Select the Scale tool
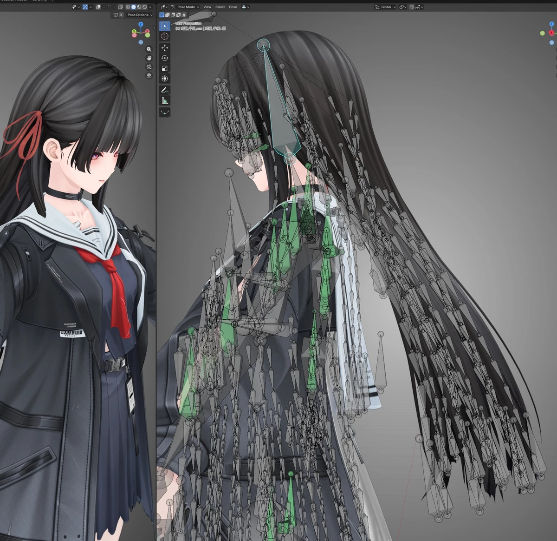The height and width of the screenshot is (541, 557). pyautogui.click(x=164, y=68)
